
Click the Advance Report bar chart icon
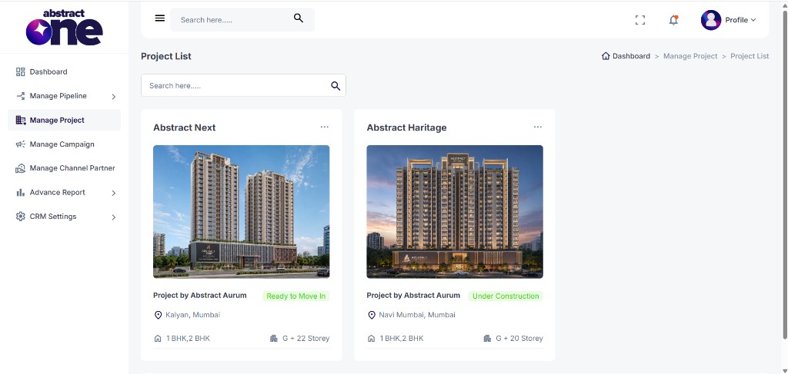pyautogui.click(x=21, y=193)
